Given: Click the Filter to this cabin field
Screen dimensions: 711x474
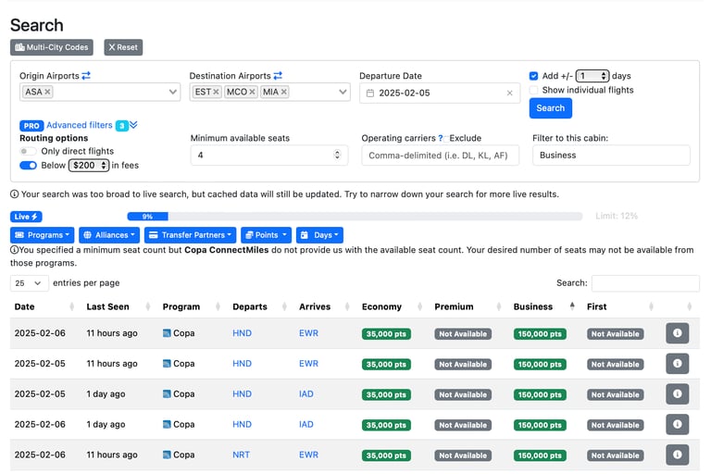Looking at the screenshot, I should click(611, 156).
